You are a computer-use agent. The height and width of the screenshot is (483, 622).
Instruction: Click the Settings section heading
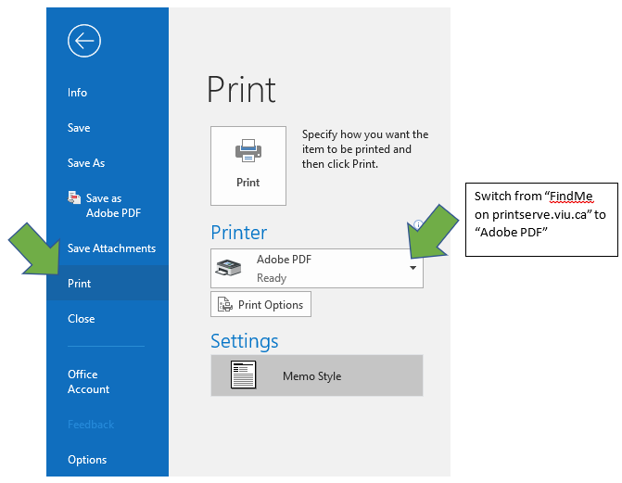[245, 341]
